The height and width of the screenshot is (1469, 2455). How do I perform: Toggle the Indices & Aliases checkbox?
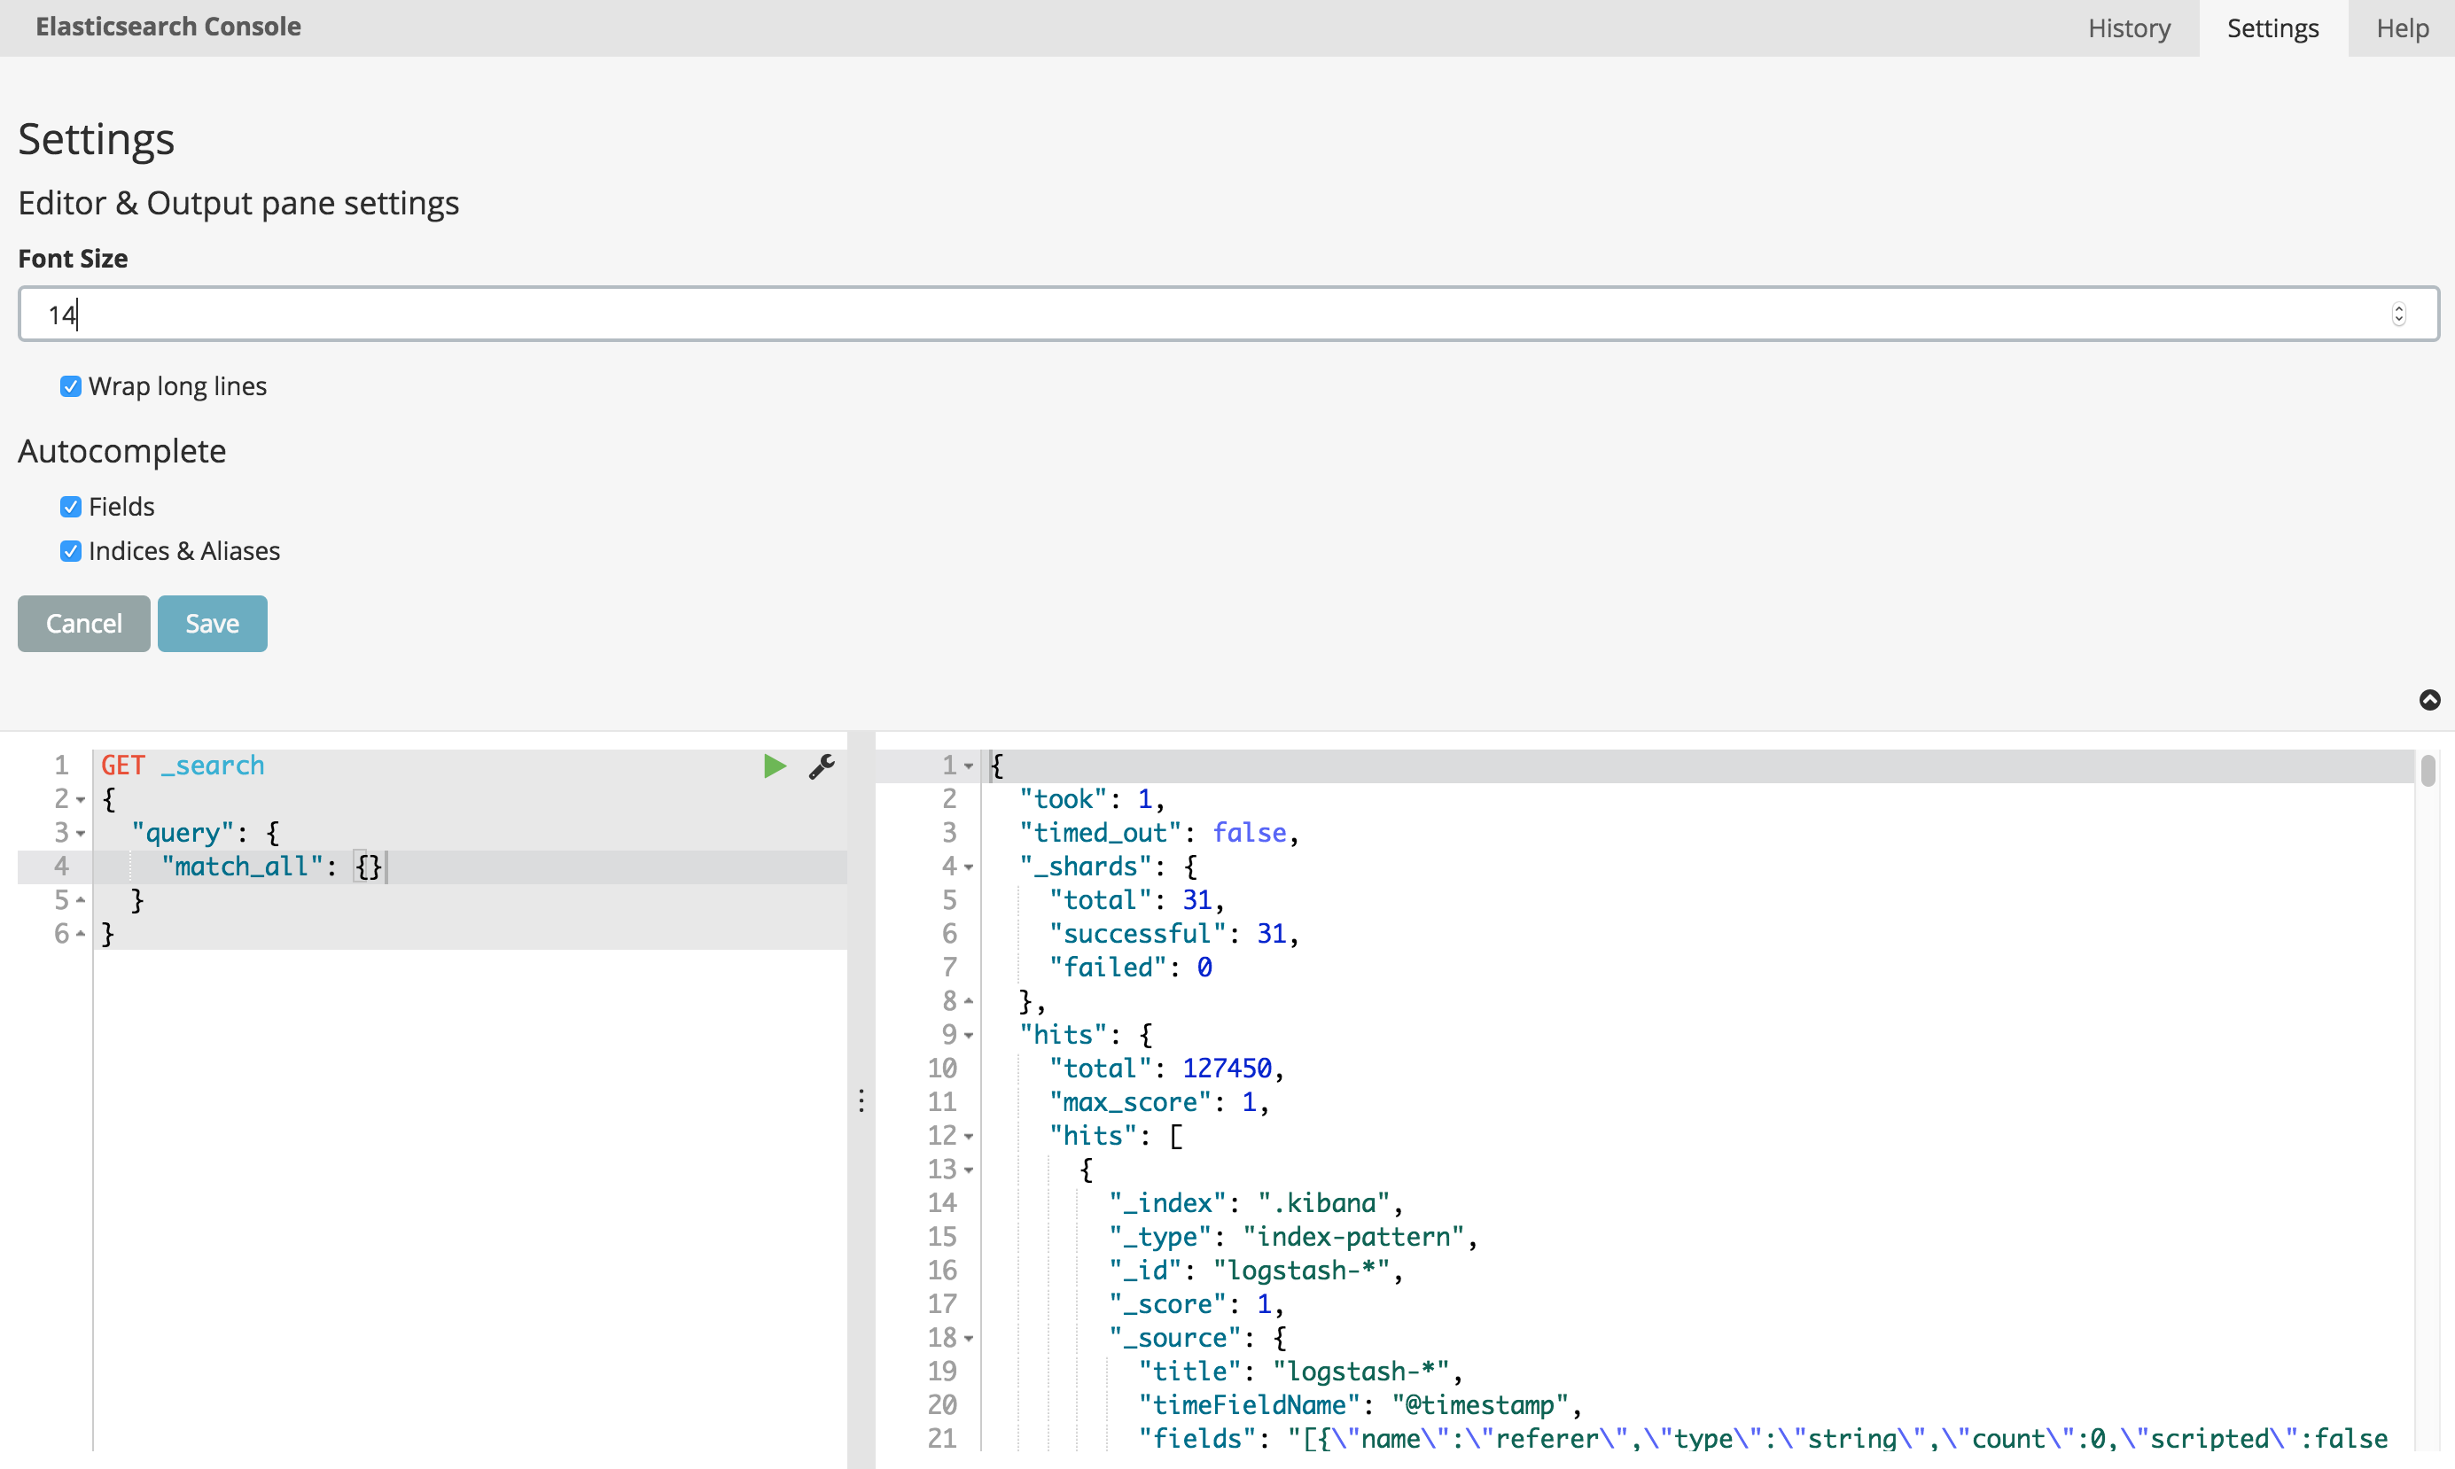[x=70, y=551]
